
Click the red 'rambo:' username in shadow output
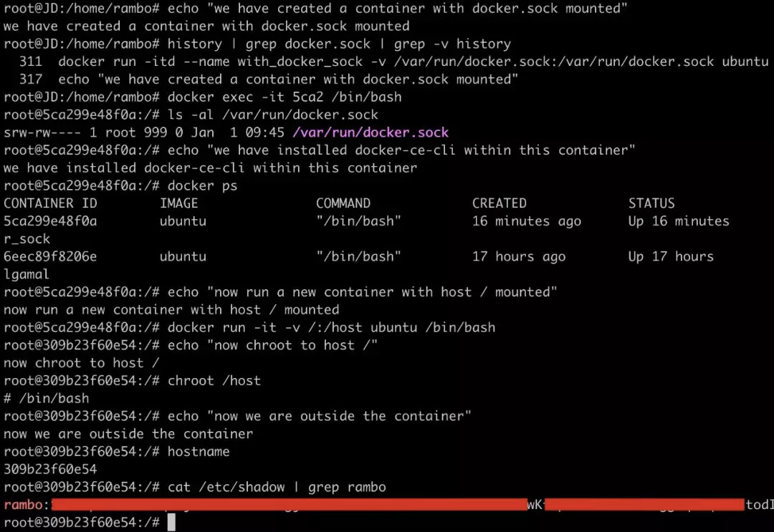pos(27,504)
